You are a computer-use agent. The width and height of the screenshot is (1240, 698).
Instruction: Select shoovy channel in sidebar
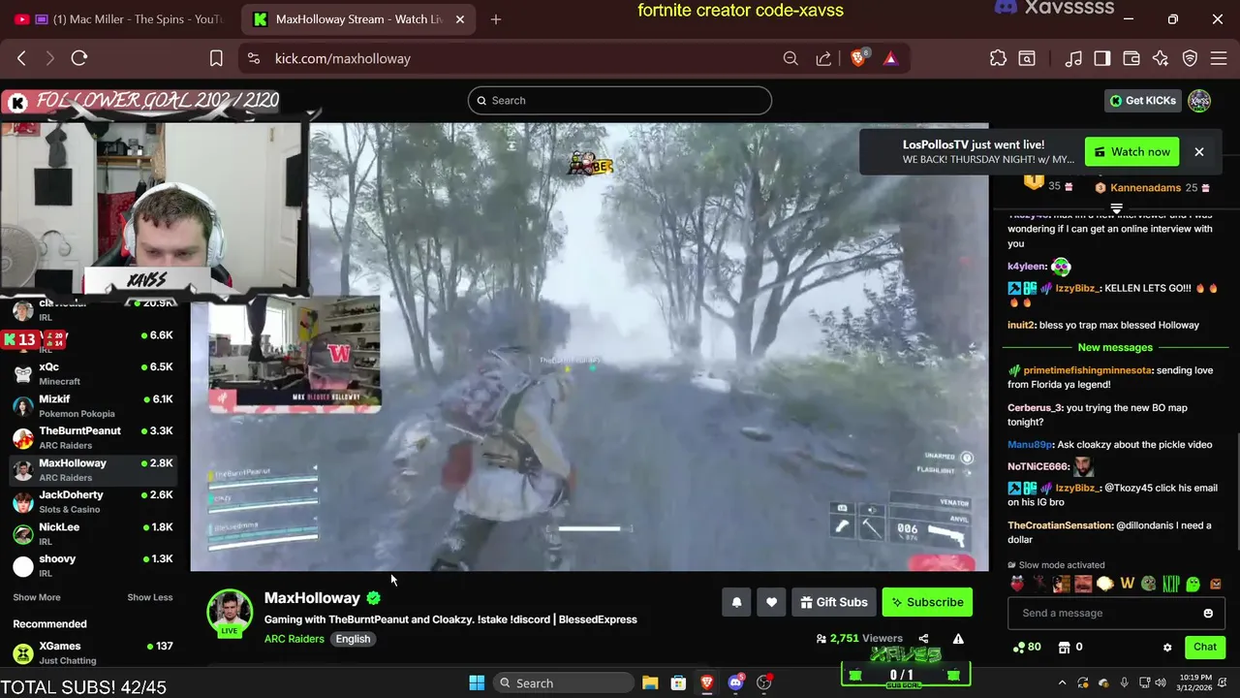point(92,565)
